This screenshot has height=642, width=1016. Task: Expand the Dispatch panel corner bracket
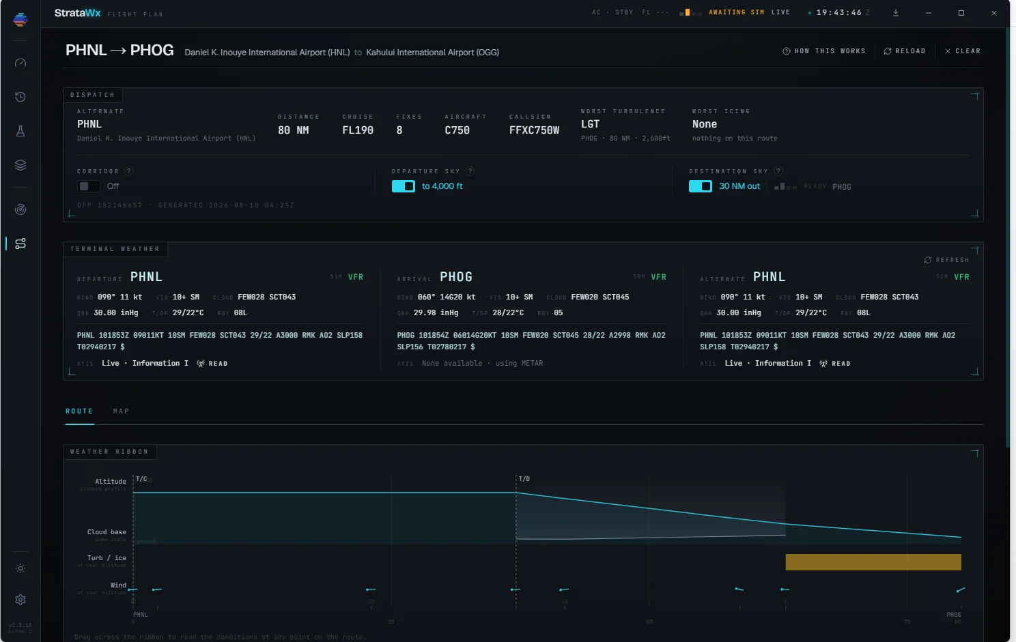975,96
